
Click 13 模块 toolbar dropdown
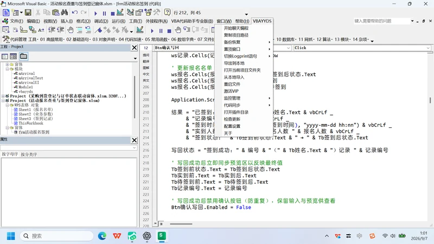point(342,39)
